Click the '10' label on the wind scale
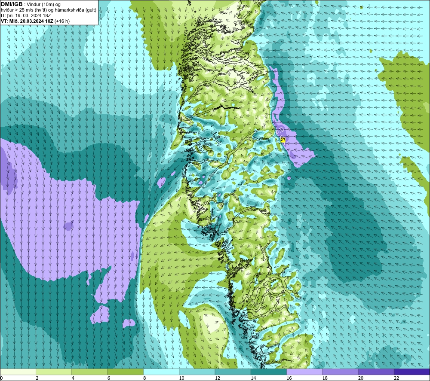Image resolution: width=430 pixels, height=381 pixels. [181, 378]
